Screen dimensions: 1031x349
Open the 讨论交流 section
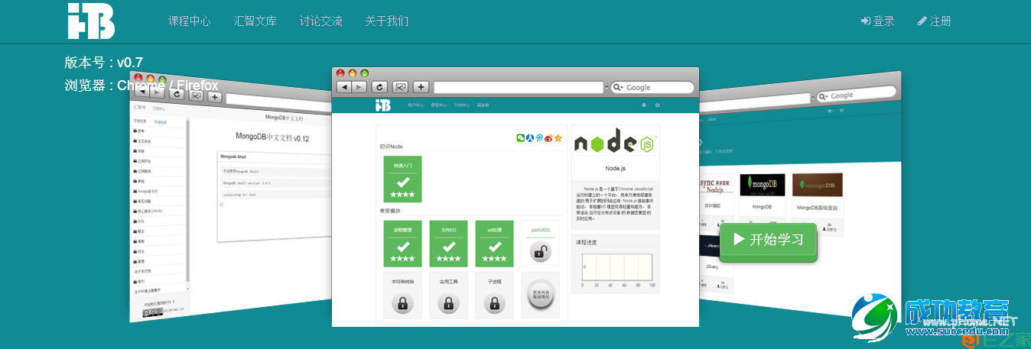pos(321,21)
